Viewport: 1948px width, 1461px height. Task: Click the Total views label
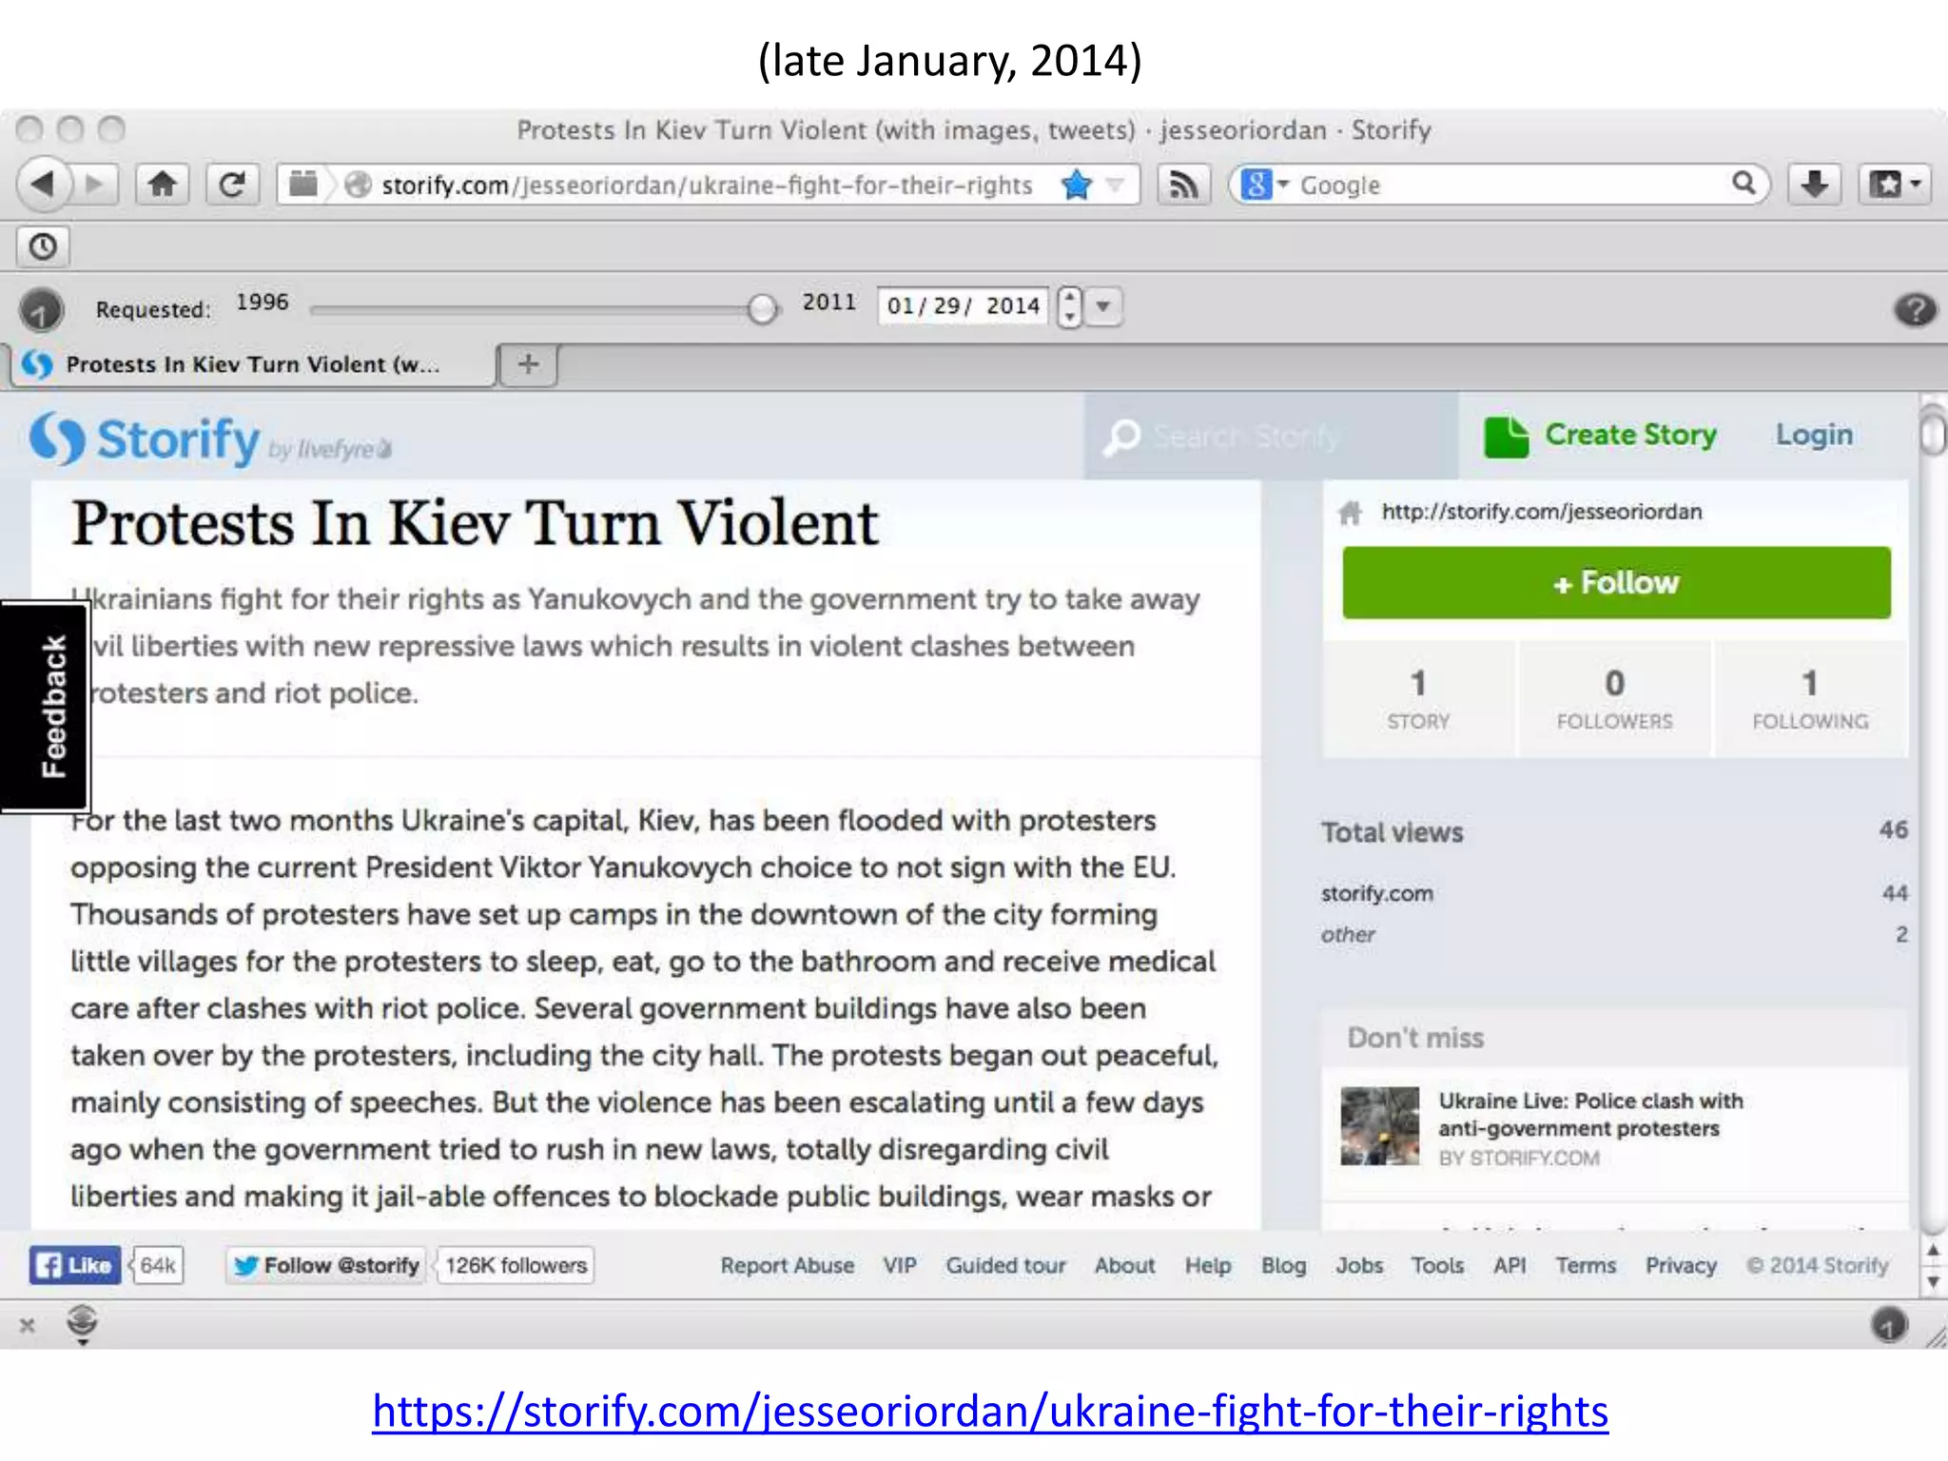1392,832
